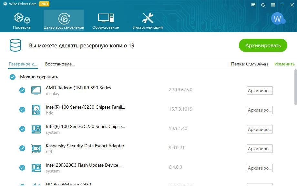This screenshot has height=187, width=297.
Task: Click the wrench settings icon in title bar
Action: pos(263,5)
